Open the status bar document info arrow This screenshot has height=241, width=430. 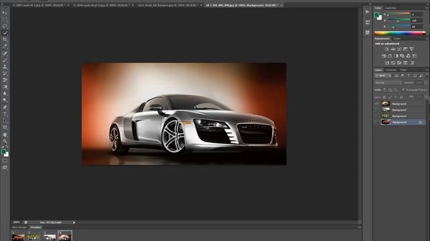(x=74, y=222)
